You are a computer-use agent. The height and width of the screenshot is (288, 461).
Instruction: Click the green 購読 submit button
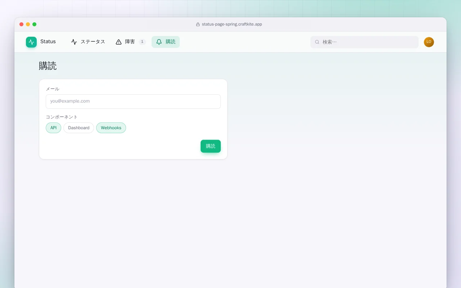(211, 146)
